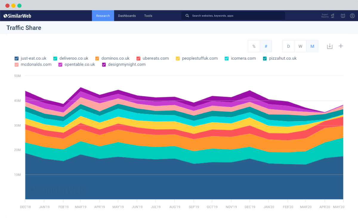The height and width of the screenshot is (218, 358).
Task: Open the Dashboards tab
Action: click(127, 16)
